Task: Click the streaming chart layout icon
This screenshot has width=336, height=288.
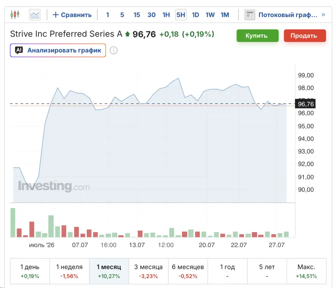Action: (250, 15)
